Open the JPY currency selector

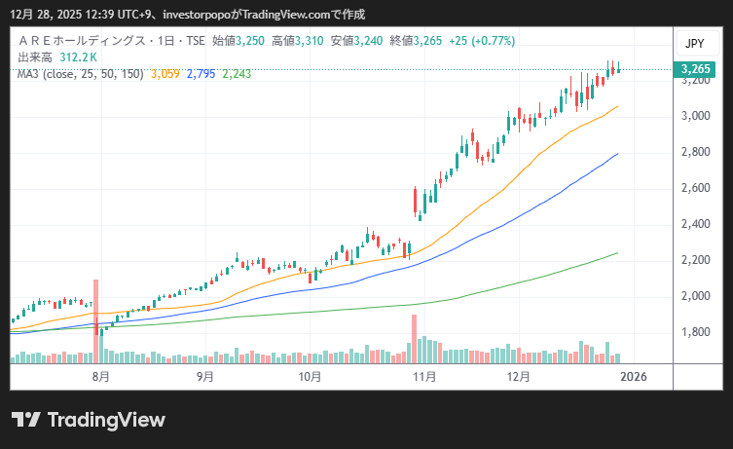694,44
